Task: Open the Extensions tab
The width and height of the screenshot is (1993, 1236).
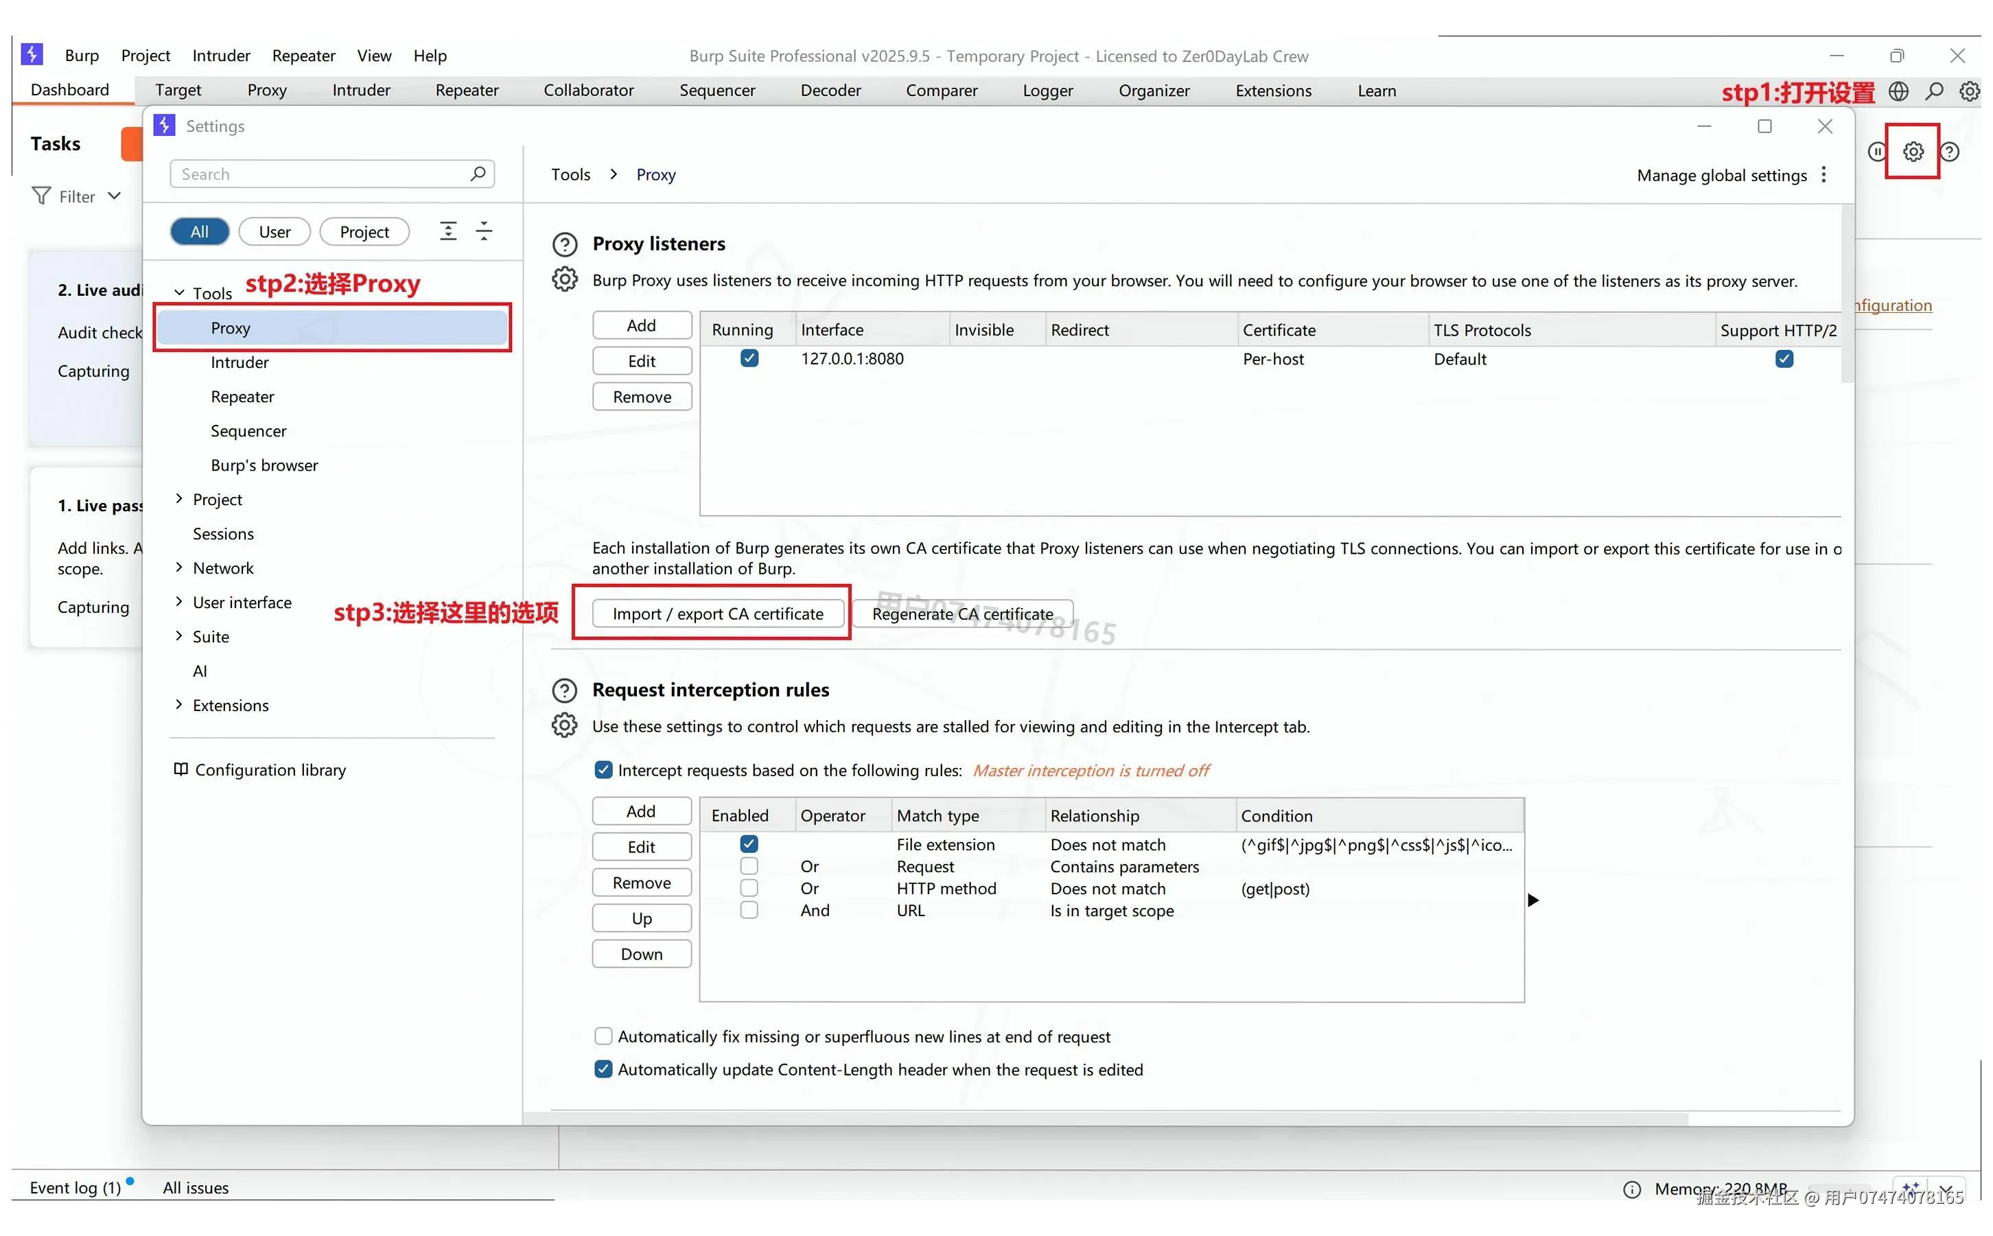Action: pos(1273,91)
